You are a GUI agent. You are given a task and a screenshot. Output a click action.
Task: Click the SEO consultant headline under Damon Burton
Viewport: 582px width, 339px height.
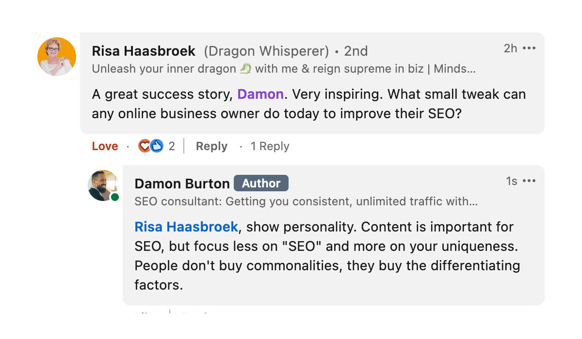(x=306, y=201)
